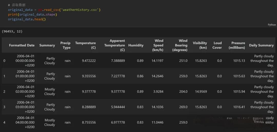Viewport: 277px width, 132px height.
Task: Click the print(original_data.shape) code line
Action: click(x=33, y=15)
